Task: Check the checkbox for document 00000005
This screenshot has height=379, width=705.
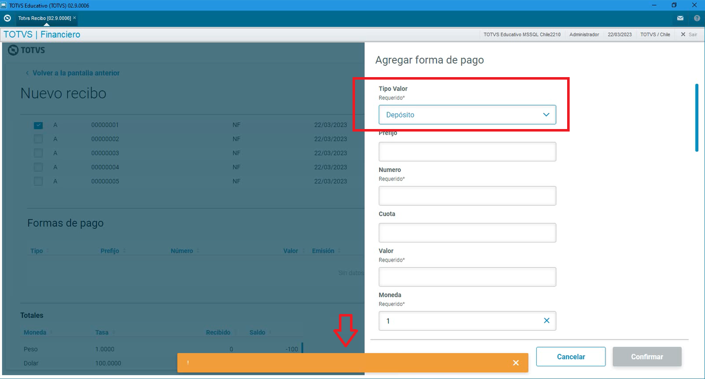Action: tap(38, 181)
